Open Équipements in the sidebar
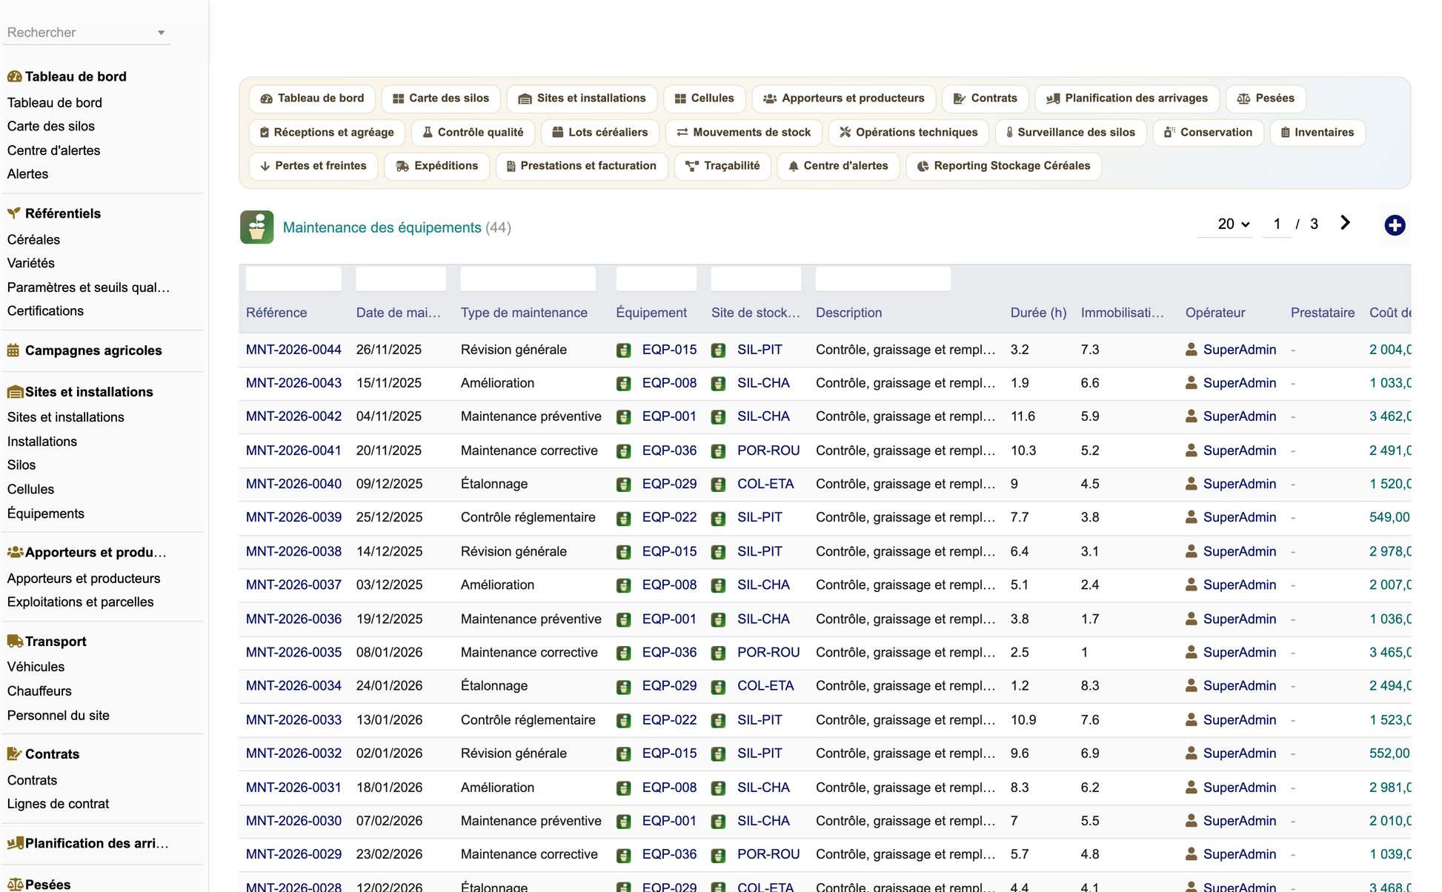This screenshot has width=1442, height=892. pyautogui.click(x=45, y=513)
